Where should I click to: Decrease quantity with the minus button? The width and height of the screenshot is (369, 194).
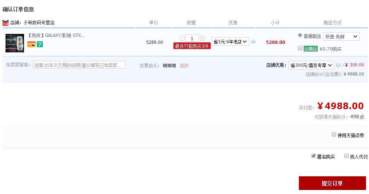click(182, 38)
